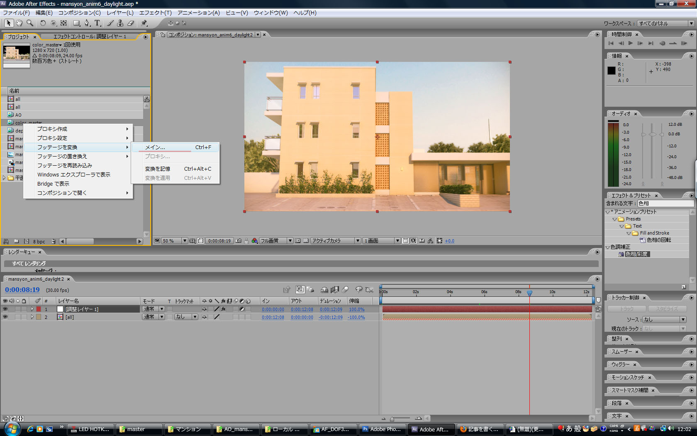The height and width of the screenshot is (436, 697).
Task: Select the Hand tool
Action: (x=19, y=23)
